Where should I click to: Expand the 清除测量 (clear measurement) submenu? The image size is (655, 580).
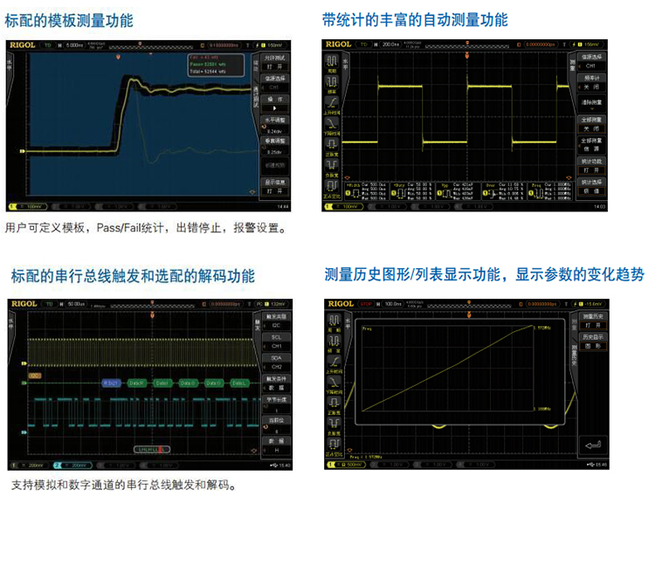591,103
